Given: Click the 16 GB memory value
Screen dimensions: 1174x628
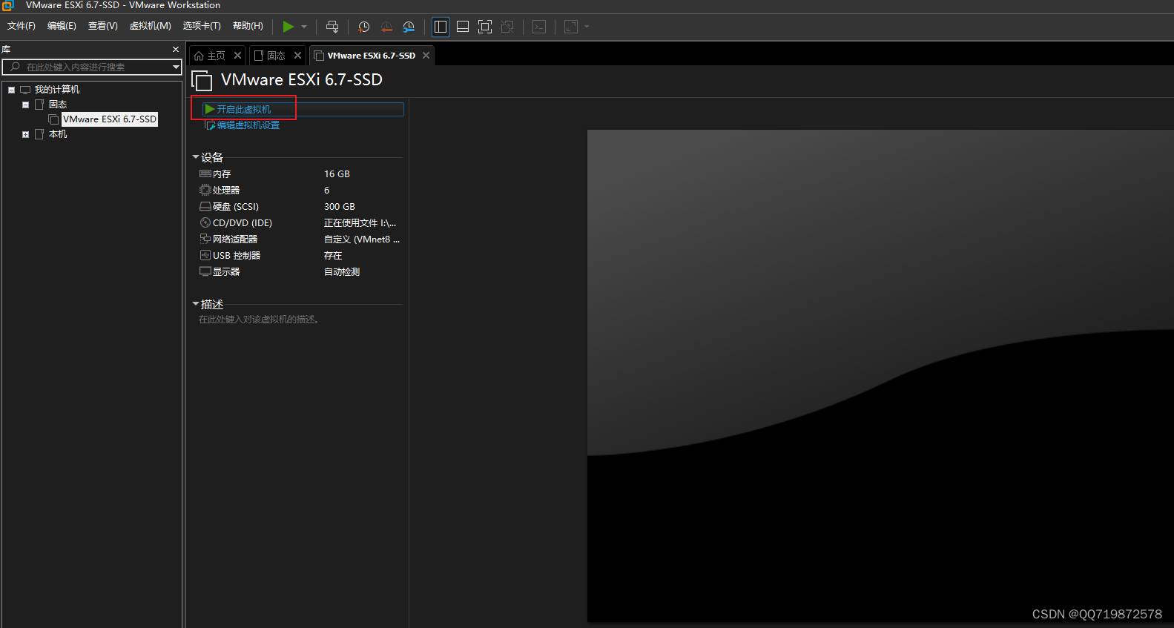Looking at the screenshot, I should (x=337, y=174).
